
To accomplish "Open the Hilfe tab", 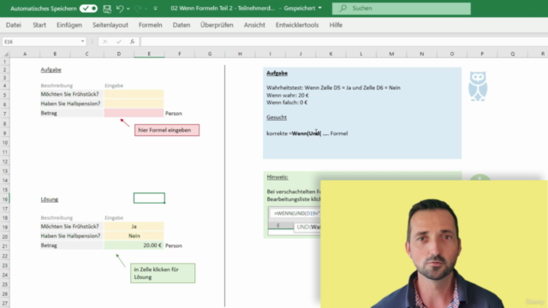I will click(x=336, y=25).
